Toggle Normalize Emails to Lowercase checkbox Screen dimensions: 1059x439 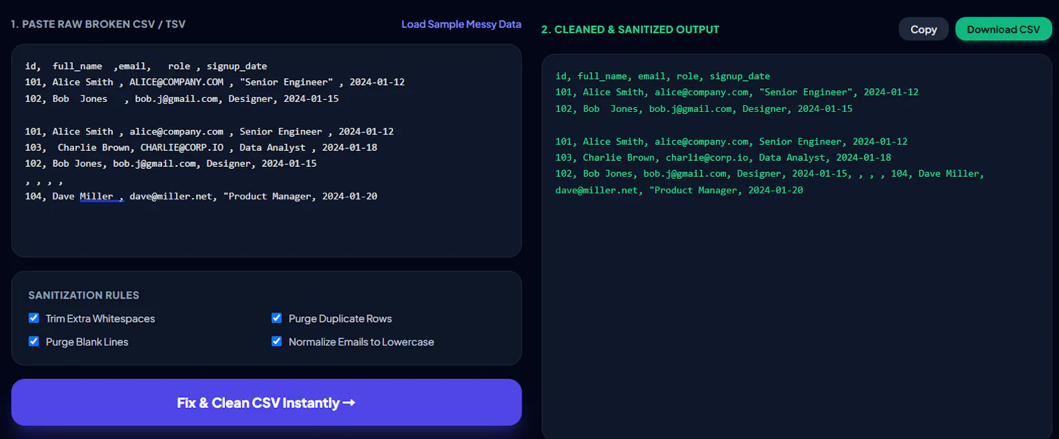pyautogui.click(x=277, y=341)
